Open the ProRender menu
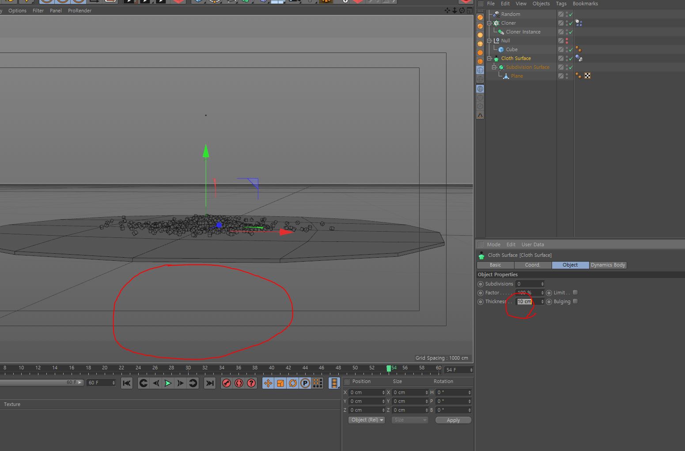Screen dimensions: 685x451 click(x=79, y=11)
